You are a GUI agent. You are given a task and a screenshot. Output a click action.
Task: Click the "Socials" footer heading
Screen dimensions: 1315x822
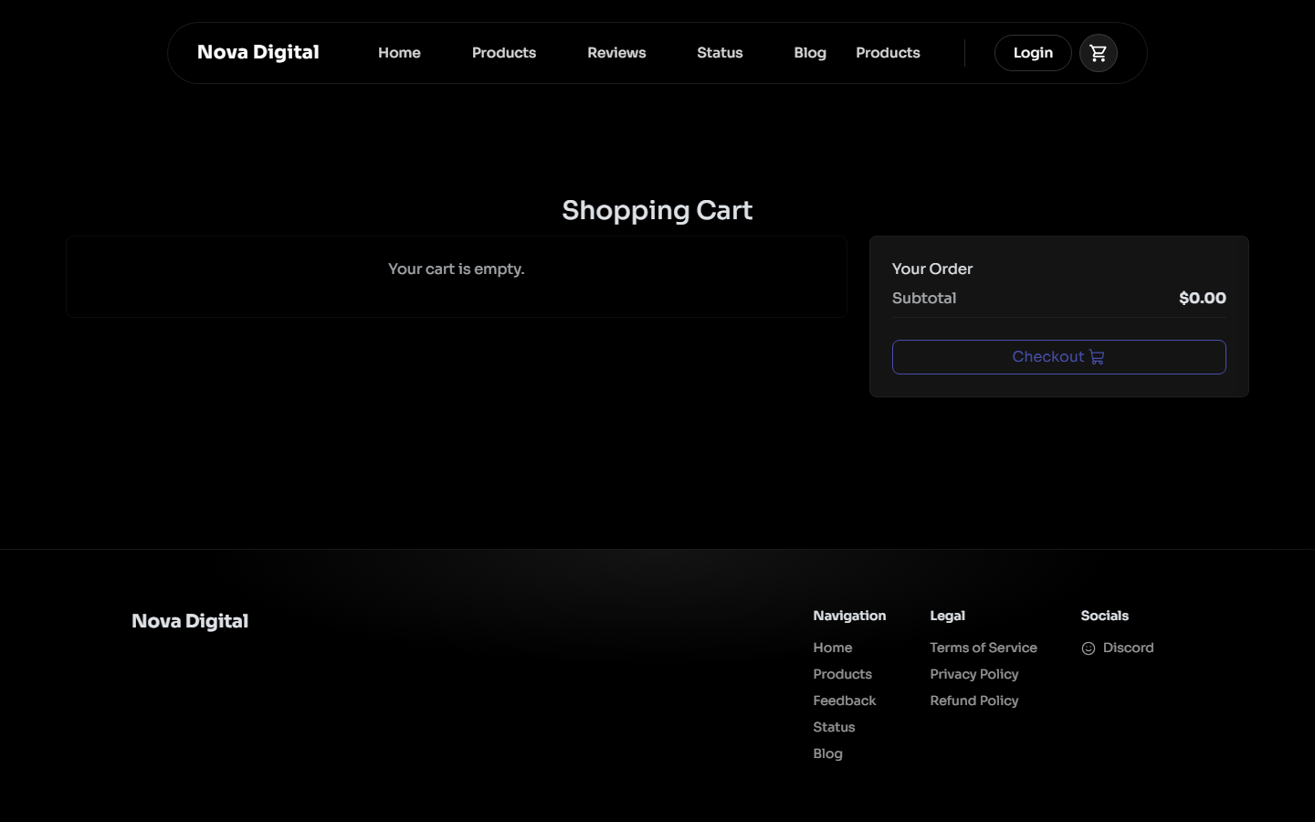pos(1105,616)
